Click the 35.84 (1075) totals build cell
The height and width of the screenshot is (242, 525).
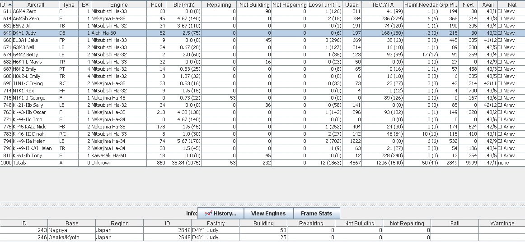[184, 163]
